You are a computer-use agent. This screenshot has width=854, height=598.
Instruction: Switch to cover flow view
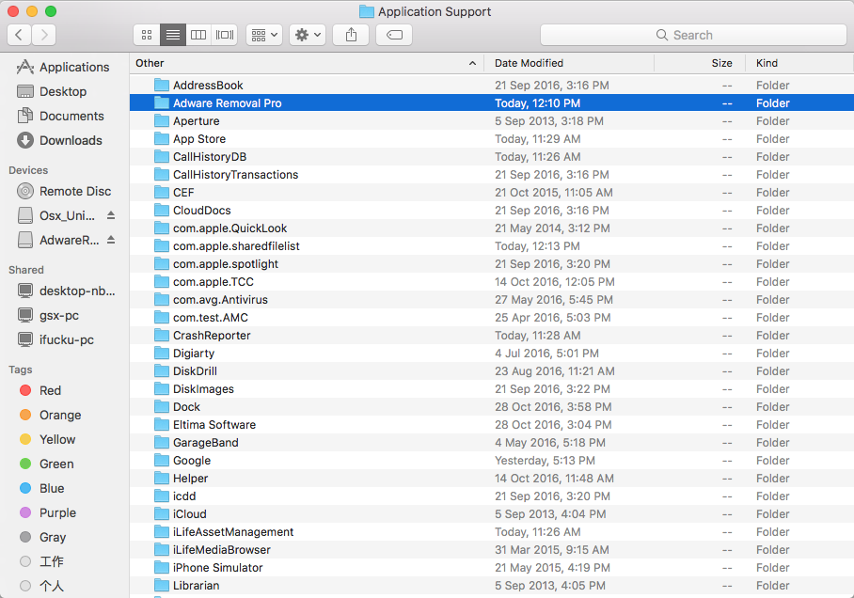(x=224, y=35)
